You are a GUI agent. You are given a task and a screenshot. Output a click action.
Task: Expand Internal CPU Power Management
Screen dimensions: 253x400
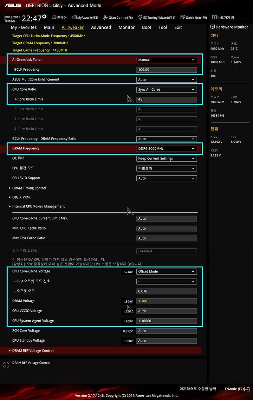pyautogui.click(x=38, y=206)
